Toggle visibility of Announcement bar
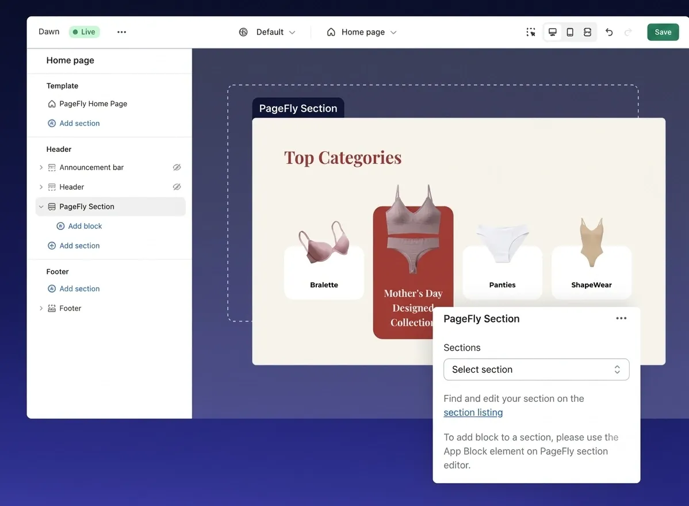 [177, 167]
